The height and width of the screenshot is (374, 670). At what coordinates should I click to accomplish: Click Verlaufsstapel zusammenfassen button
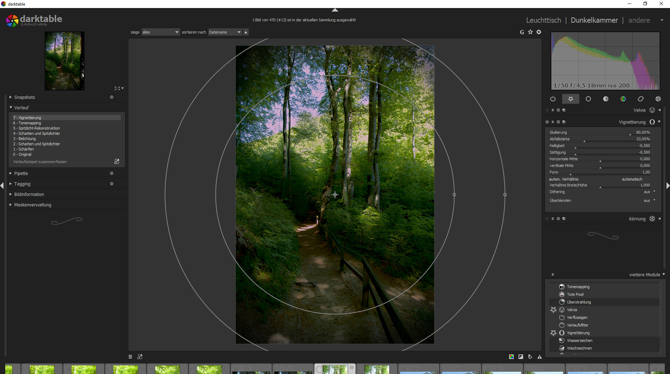(x=40, y=162)
